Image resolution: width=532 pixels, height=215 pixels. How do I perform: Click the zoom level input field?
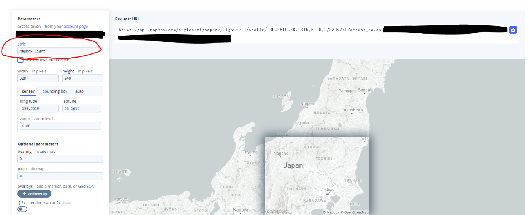[60, 126]
